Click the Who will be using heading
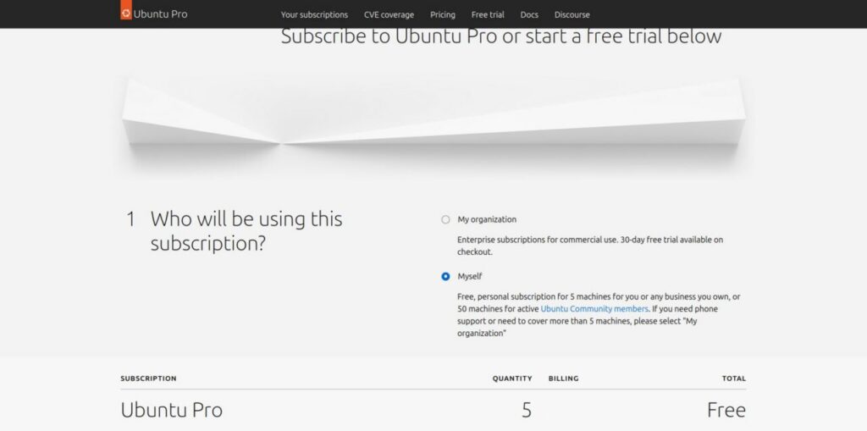This screenshot has width=867, height=431. tap(246, 230)
